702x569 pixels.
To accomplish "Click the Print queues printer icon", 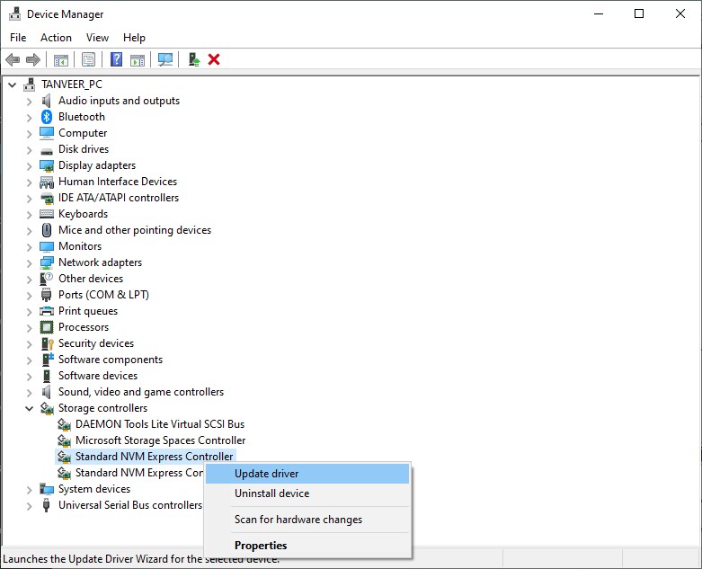I will coord(47,311).
